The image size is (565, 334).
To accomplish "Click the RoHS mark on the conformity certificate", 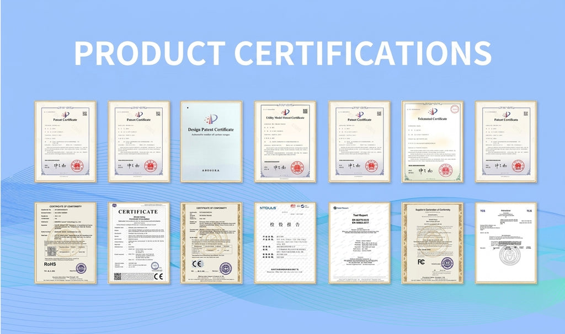I will point(50,264).
